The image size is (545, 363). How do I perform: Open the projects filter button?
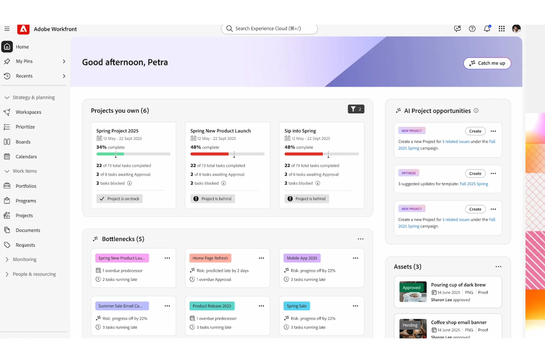[x=356, y=109]
